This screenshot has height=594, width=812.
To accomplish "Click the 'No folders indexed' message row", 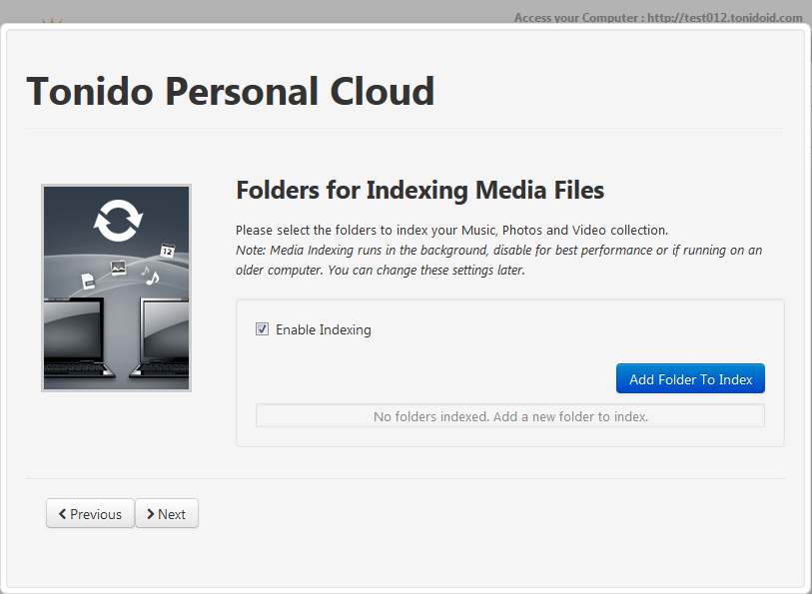I will pyautogui.click(x=510, y=416).
